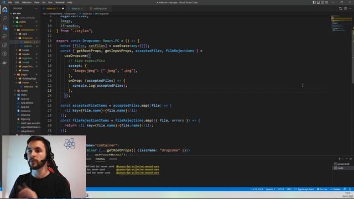Expand the public folder
Viewport: 354px width, 199px height.
coord(23,22)
